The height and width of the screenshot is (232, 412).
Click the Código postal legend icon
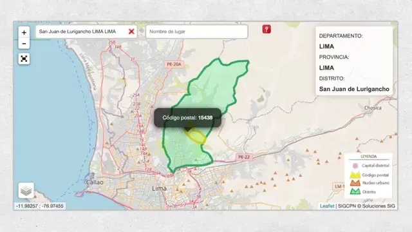coord(355,175)
